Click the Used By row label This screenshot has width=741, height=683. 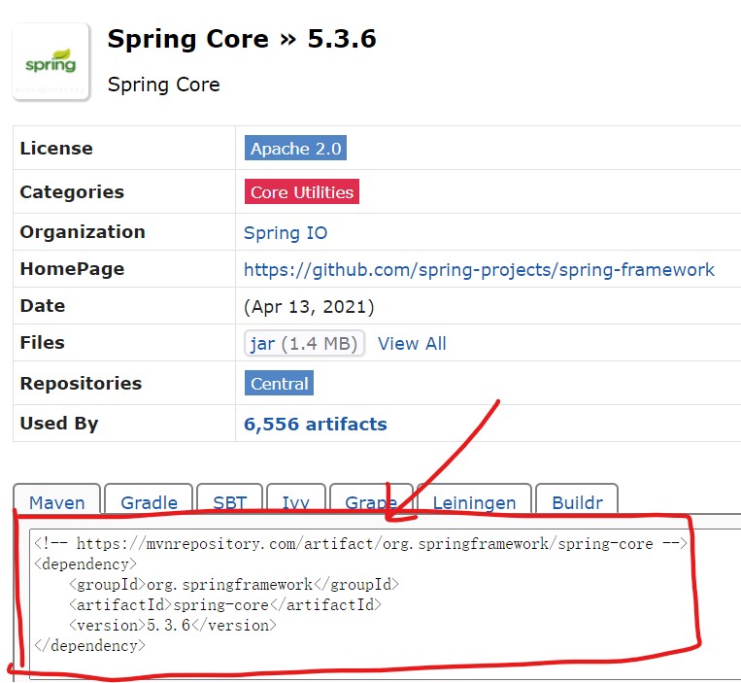pos(59,424)
